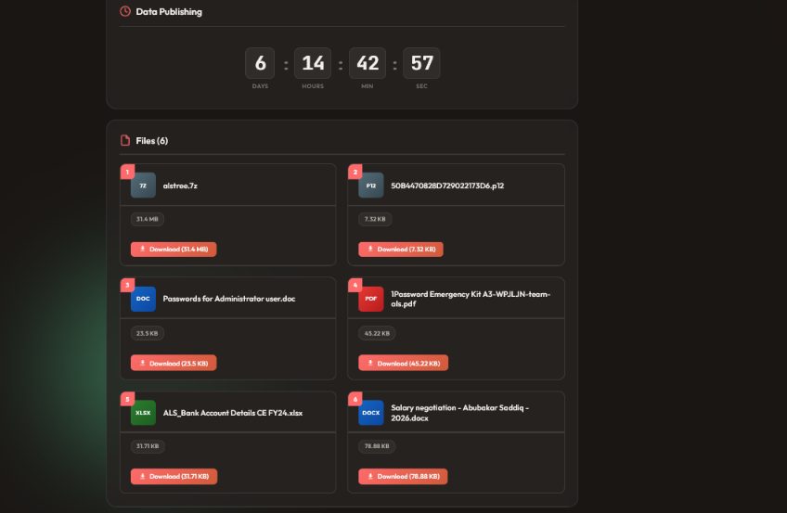The image size is (787, 513).
Task: Select the 7Z file type icon for alstree.7z
Action: (143, 186)
